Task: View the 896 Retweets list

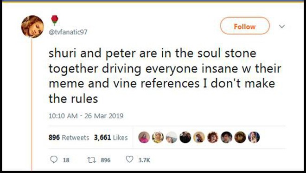Action: tap(69, 138)
